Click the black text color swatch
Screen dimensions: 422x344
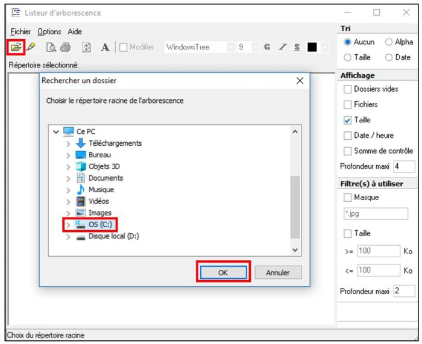[x=312, y=47]
